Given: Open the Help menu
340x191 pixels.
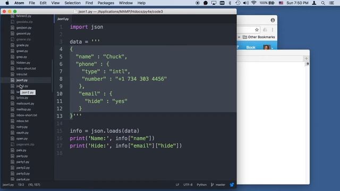Looking at the screenshot, I should (141, 3).
